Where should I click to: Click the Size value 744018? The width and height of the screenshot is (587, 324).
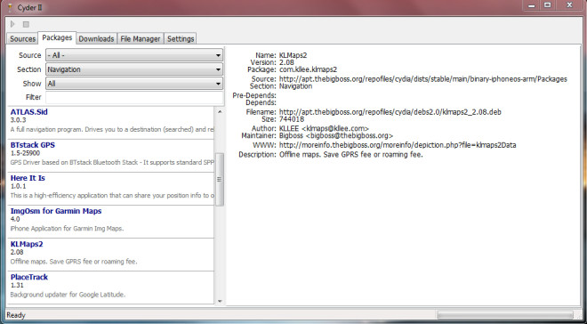click(x=292, y=119)
